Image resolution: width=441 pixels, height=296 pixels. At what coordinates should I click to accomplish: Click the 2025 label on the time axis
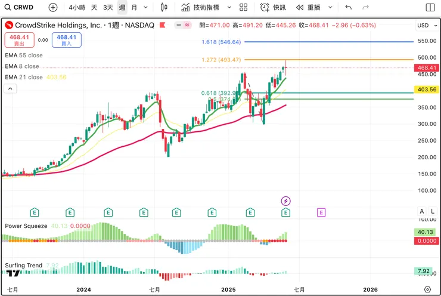tap(228, 289)
